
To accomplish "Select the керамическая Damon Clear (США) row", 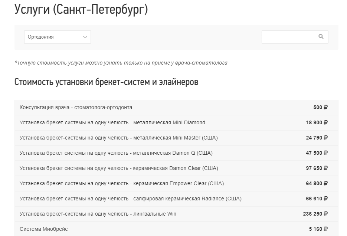I will 176,168.
